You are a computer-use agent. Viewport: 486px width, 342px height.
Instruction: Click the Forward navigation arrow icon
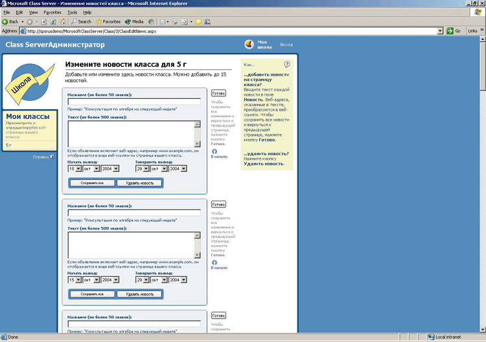pyautogui.click(x=30, y=21)
